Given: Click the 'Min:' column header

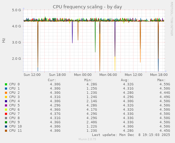Looking at the screenshot, I should [x=88, y=80].
